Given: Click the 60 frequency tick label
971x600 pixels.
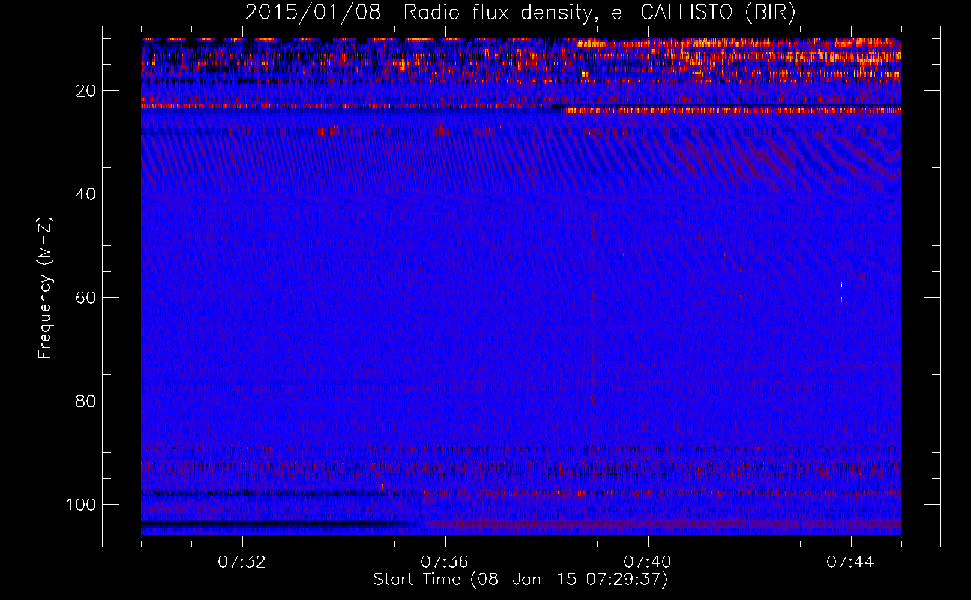Looking at the screenshot, I should tap(86, 298).
